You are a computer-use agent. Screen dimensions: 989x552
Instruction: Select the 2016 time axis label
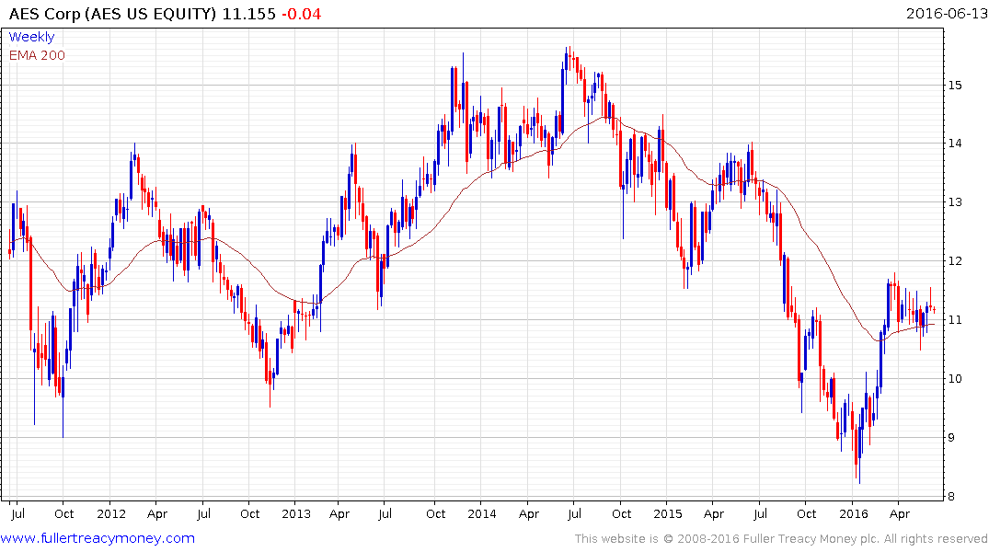coord(854,513)
